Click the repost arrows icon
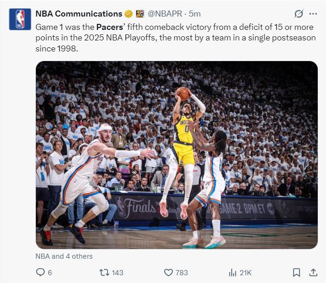Screen dimensions: 326x283 pos(104,272)
